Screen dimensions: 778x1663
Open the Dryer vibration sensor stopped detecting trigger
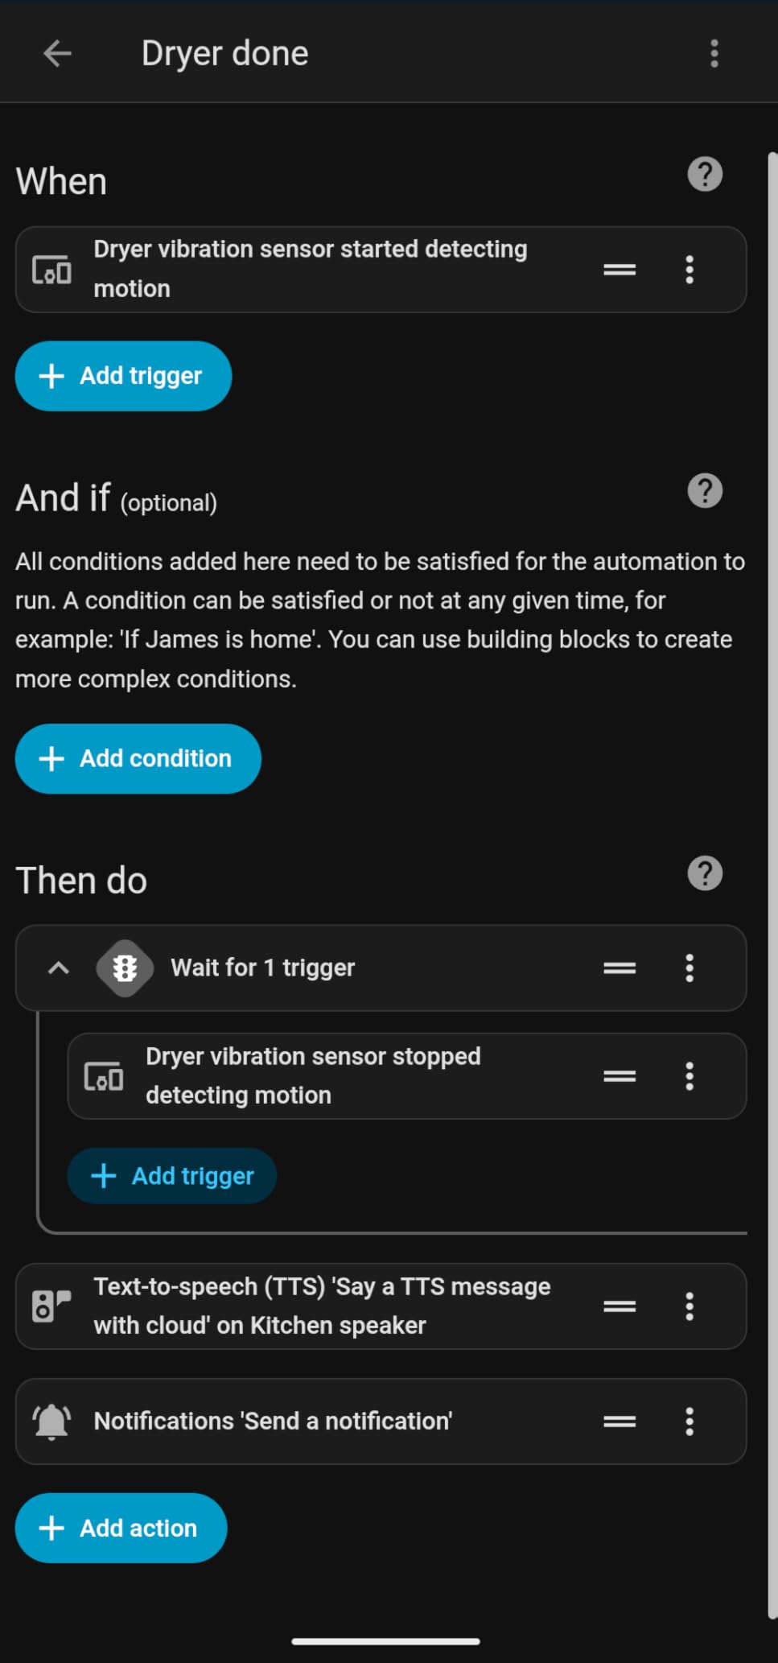pos(314,1075)
